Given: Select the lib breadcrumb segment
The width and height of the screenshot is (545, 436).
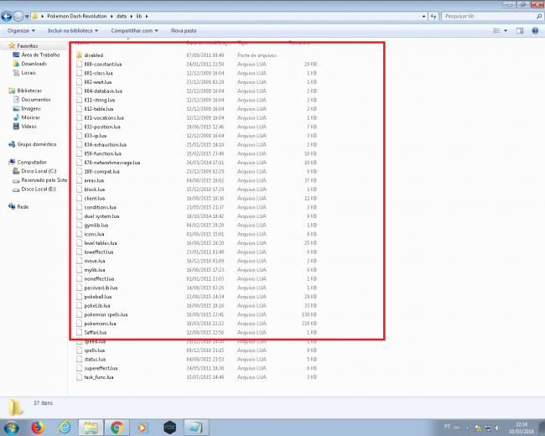Looking at the screenshot, I should (x=139, y=16).
